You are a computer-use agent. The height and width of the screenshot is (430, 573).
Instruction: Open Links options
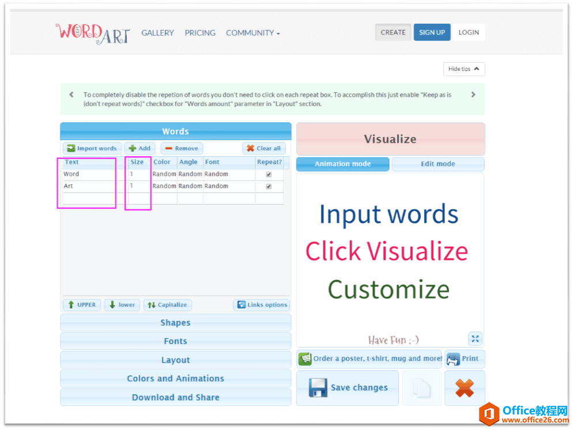262,305
